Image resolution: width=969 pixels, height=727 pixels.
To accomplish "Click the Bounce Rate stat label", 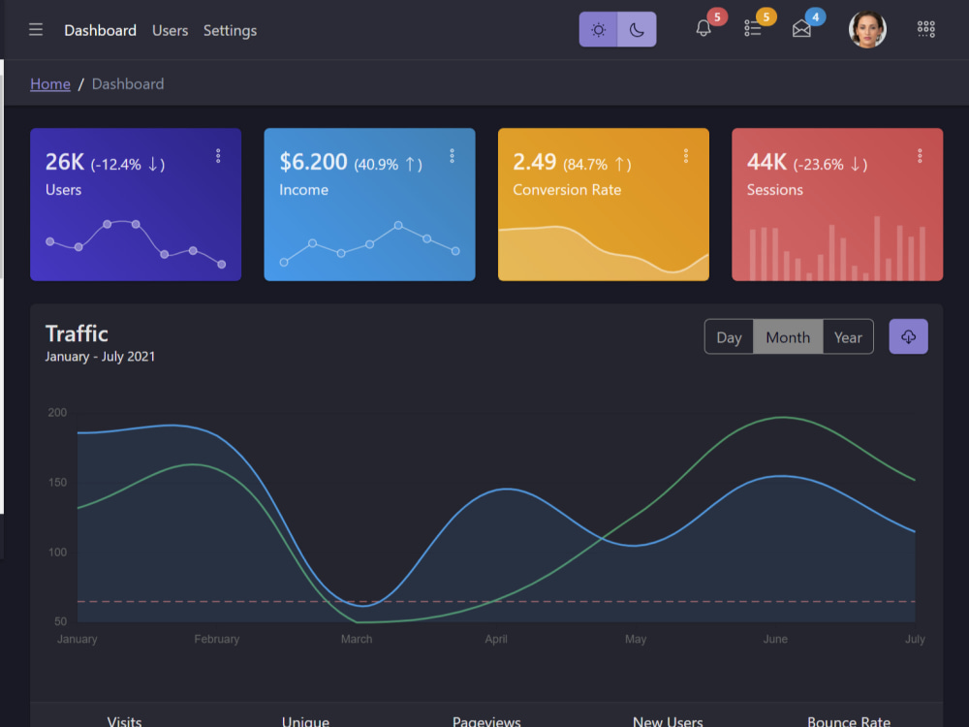I will [x=849, y=721].
